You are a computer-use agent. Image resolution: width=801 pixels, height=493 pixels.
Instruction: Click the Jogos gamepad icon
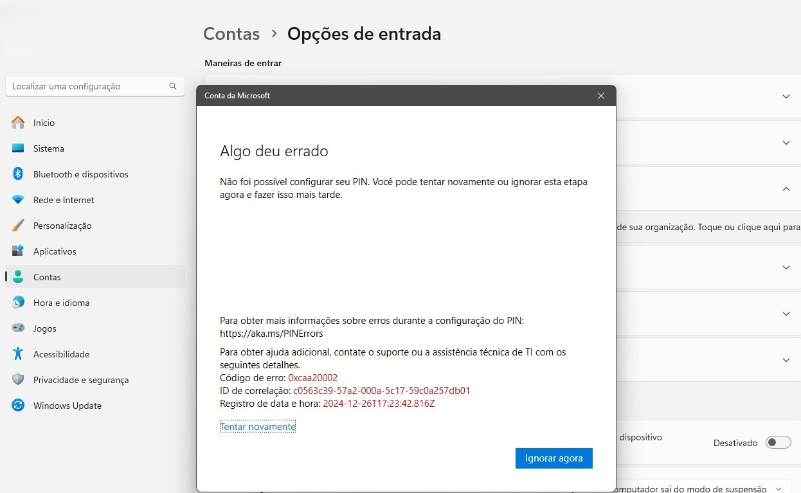[x=18, y=328]
